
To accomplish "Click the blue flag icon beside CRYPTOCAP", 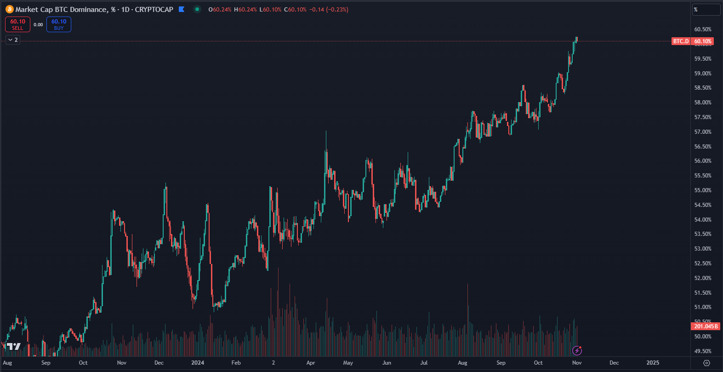I will click(x=182, y=9).
